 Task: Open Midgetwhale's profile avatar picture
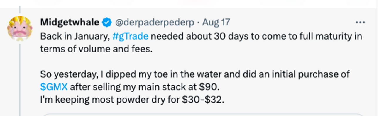20,28
